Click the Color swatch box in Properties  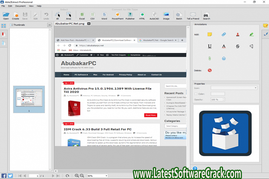[217, 94]
